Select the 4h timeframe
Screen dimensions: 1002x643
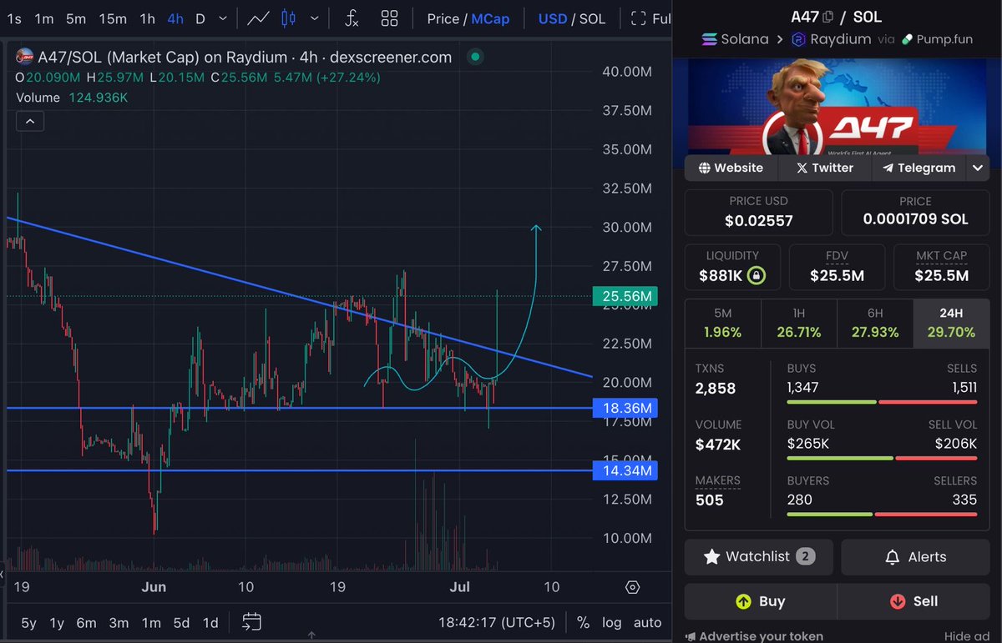[x=175, y=18]
